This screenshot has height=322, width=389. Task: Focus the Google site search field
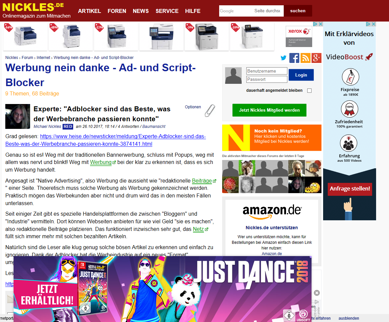coord(251,11)
